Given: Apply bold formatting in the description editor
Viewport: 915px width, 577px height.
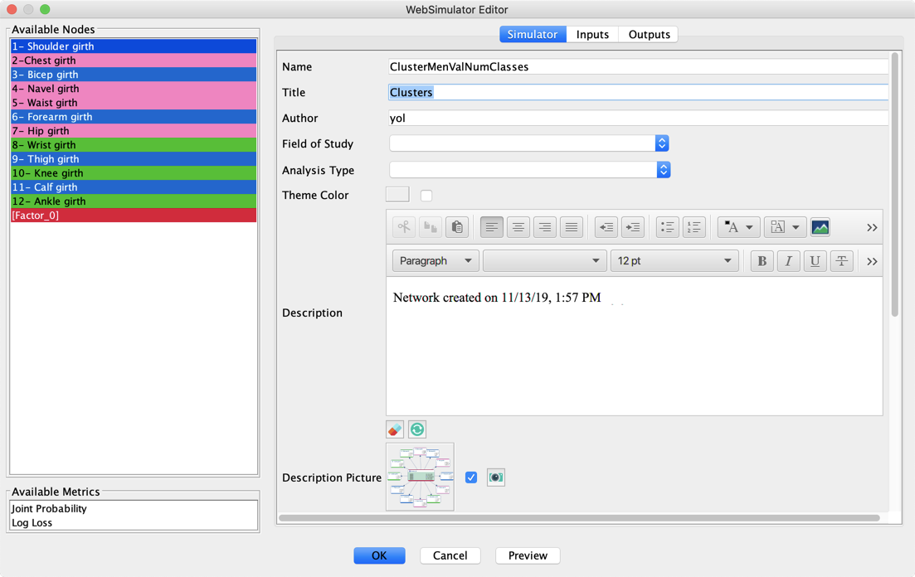Looking at the screenshot, I should point(762,261).
